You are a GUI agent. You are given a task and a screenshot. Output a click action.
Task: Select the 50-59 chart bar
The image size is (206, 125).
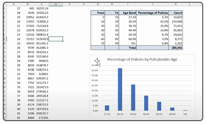coord(159,106)
